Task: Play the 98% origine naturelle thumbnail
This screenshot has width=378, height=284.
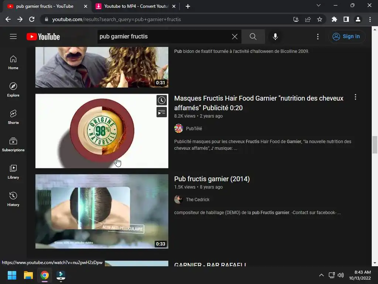Action: click(x=102, y=131)
